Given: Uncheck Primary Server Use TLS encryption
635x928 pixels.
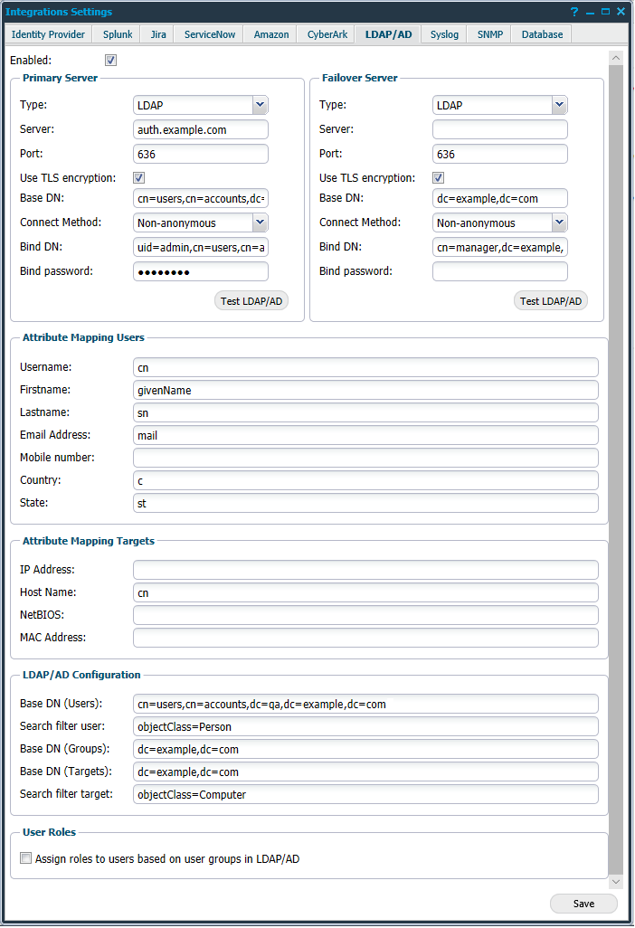Looking at the screenshot, I should click(x=139, y=178).
